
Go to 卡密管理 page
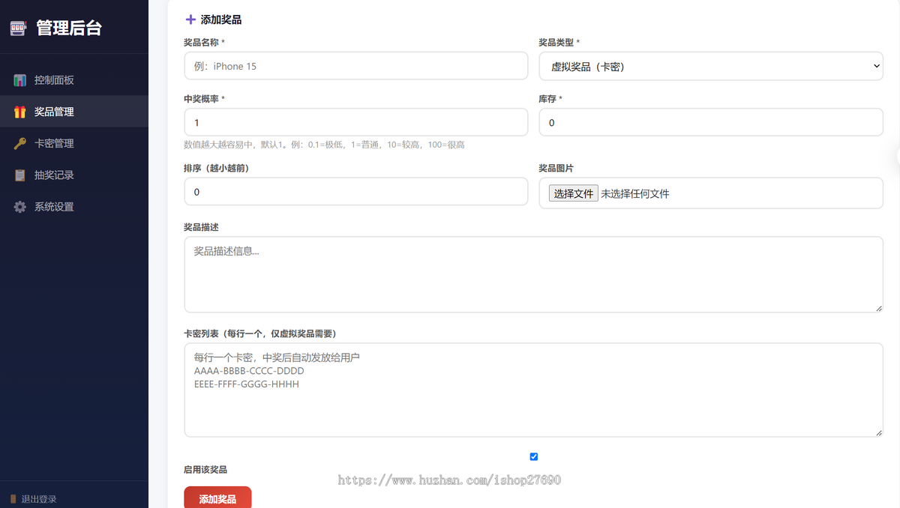[74, 143]
